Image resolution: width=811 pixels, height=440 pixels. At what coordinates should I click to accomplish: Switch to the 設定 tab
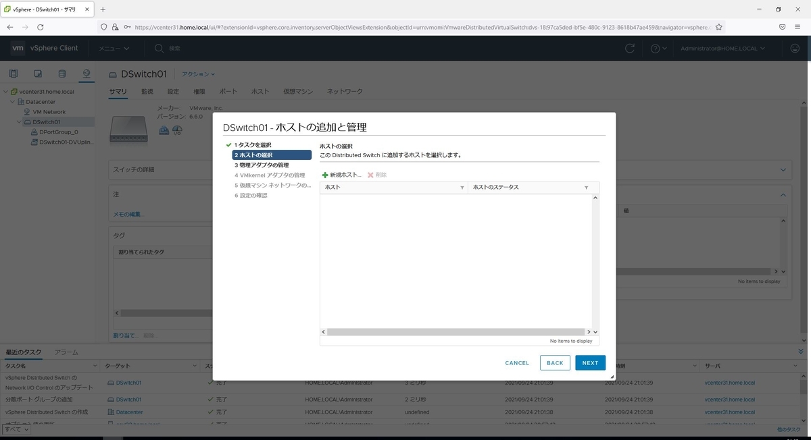coord(173,91)
